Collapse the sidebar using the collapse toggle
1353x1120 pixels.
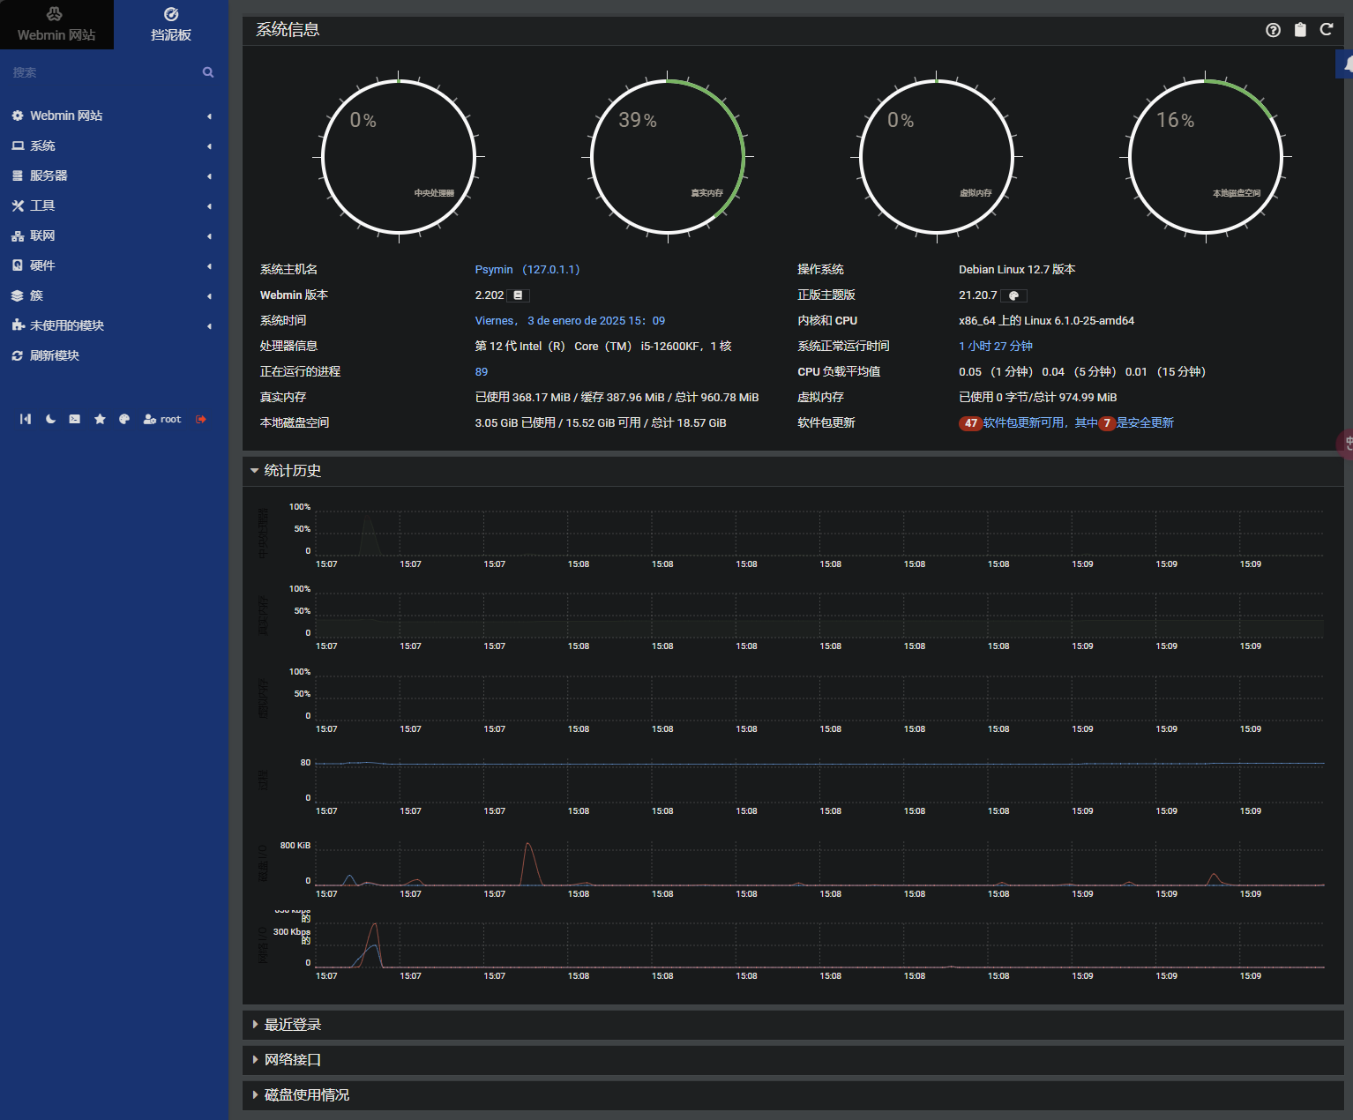pyautogui.click(x=26, y=420)
